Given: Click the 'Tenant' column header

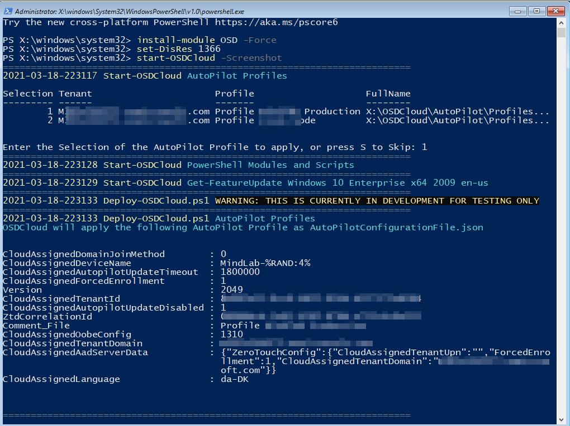Looking at the screenshot, I should click(75, 94).
